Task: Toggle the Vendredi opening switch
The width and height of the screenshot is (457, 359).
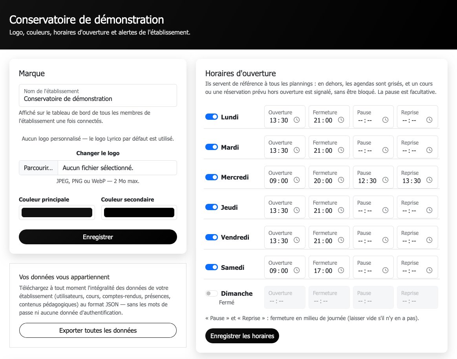Action: (212, 237)
